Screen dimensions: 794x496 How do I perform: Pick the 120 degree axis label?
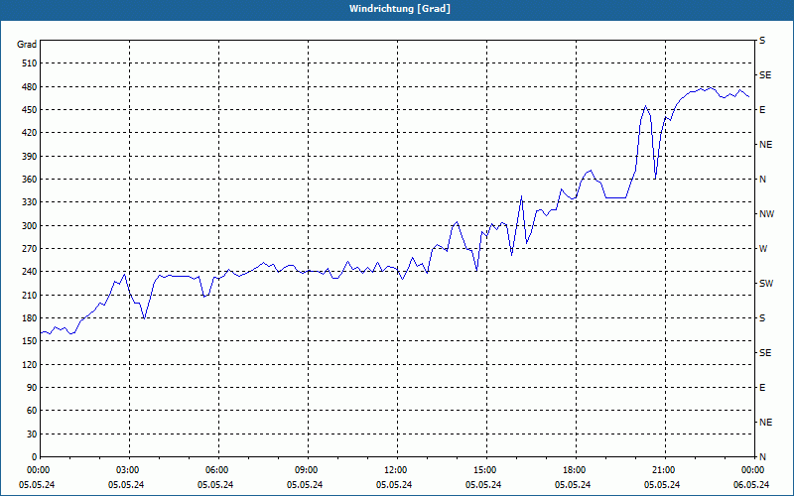pyautogui.click(x=30, y=364)
